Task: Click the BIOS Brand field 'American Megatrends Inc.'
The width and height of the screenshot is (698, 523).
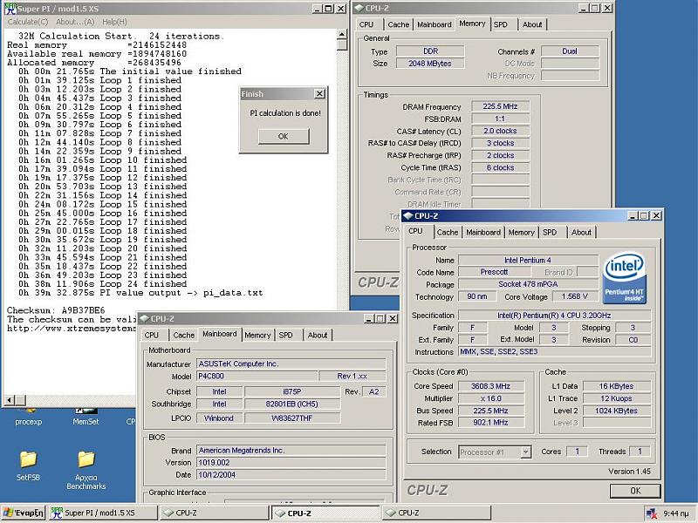Action: [x=291, y=451]
